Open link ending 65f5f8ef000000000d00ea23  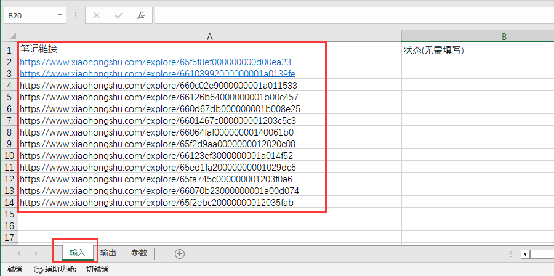(x=156, y=62)
